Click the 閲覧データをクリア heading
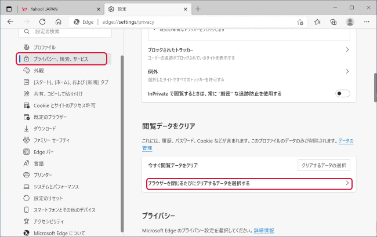 (169, 126)
